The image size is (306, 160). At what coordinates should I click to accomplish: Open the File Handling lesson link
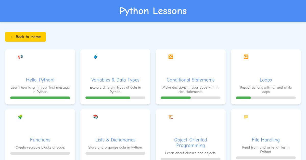tap(266, 140)
